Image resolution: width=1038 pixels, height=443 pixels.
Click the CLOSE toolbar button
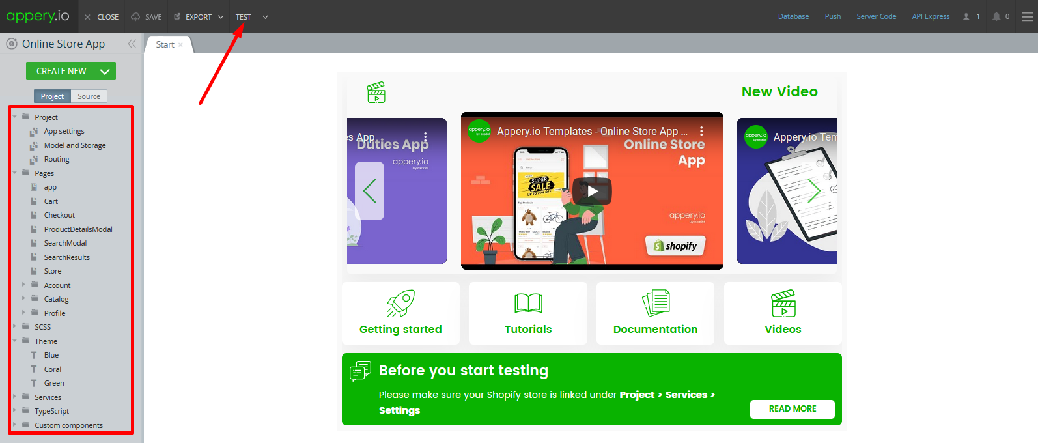(x=102, y=17)
